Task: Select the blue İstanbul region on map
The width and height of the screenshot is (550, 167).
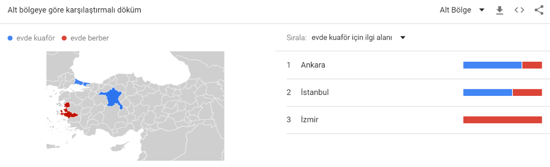Action: [81, 82]
